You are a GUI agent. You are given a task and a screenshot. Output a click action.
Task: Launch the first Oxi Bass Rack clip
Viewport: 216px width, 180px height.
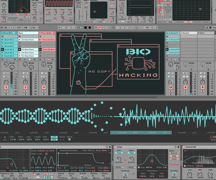pos(19,40)
